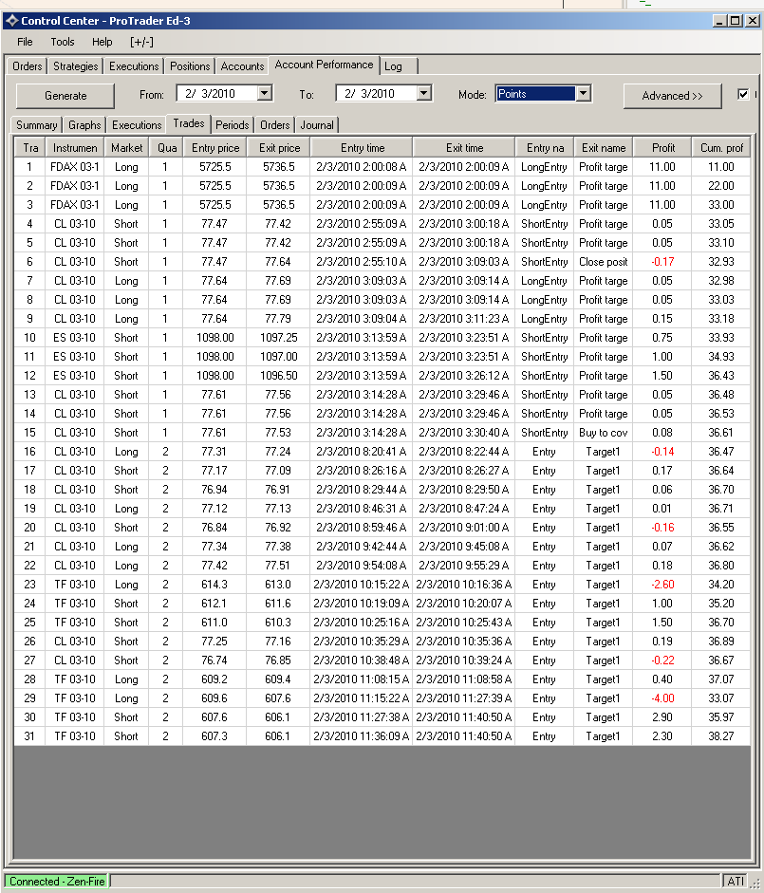Screen dimensions: 764x893
Task: Toggle the checkbox beside Advanced button
Action: coord(743,95)
